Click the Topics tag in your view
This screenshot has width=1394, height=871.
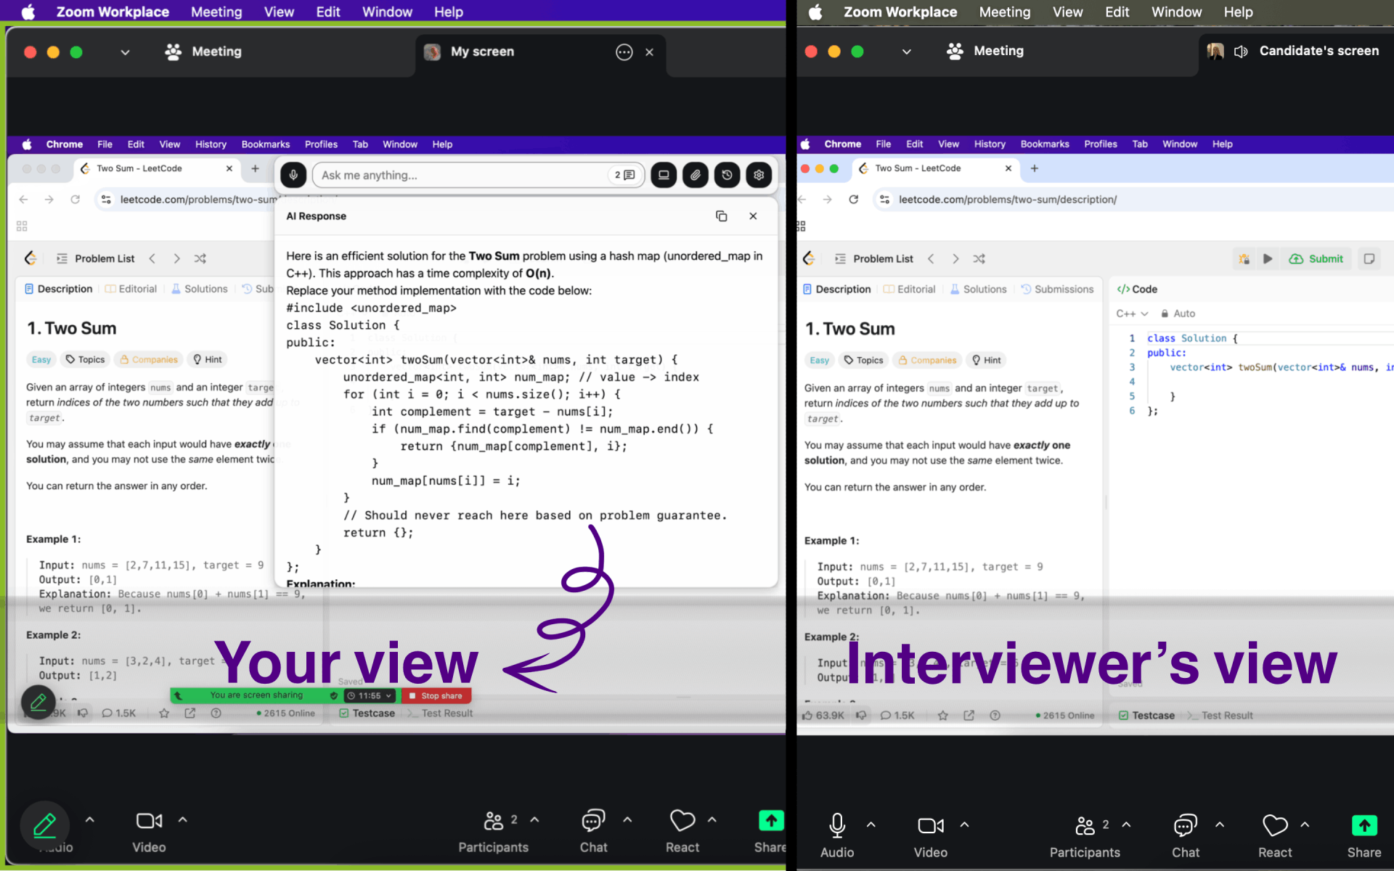point(85,359)
